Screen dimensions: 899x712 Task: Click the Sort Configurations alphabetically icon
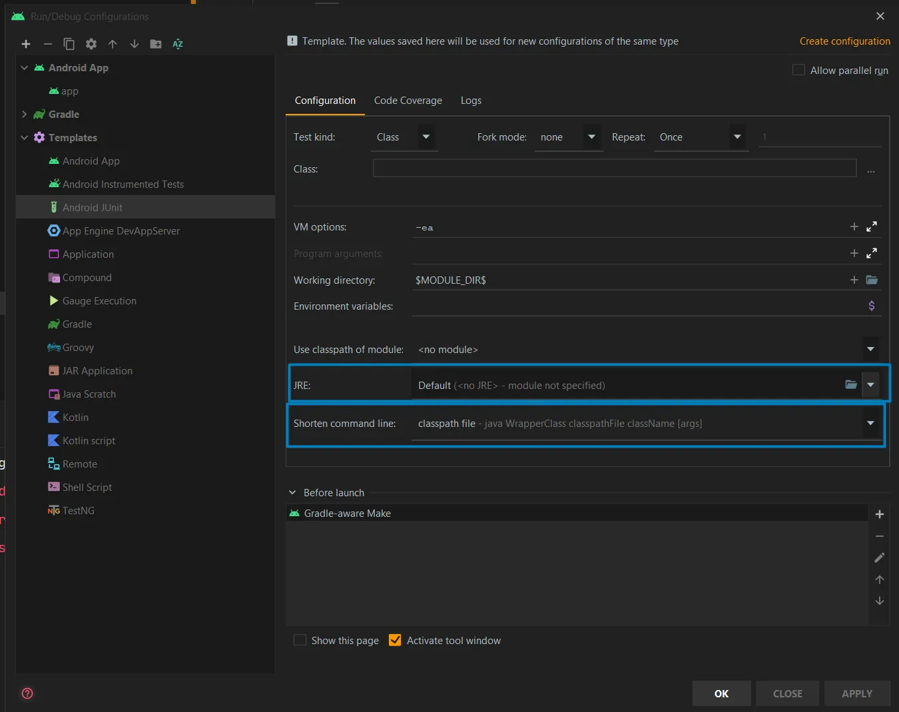(x=178, y=44)
